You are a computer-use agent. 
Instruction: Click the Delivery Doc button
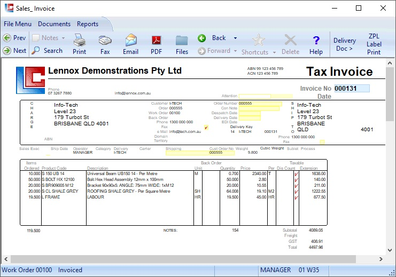tap(344, 44)
